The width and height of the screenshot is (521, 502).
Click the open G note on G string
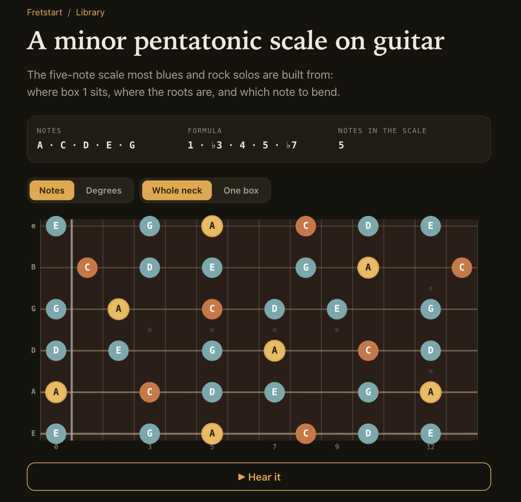coord(56,309)
